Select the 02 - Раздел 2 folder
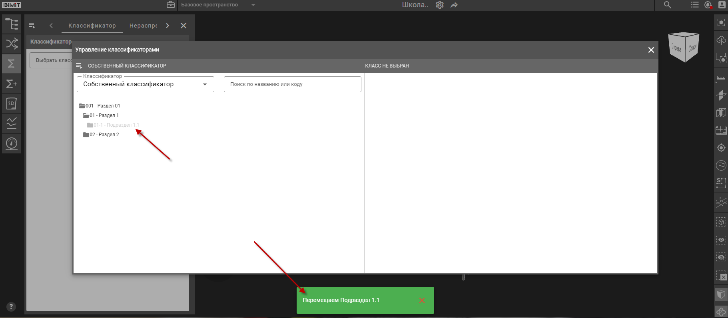Screen dimensions: 728x318 (104, 135)
